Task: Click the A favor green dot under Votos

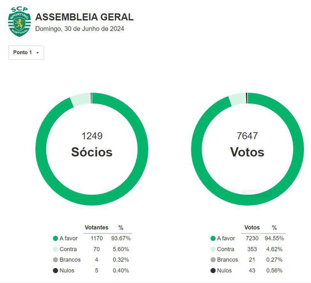Action: (213, 238)
